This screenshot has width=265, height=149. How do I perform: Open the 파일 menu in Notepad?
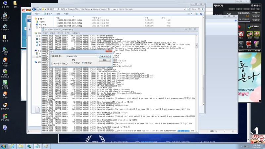(x=45, y=33)
